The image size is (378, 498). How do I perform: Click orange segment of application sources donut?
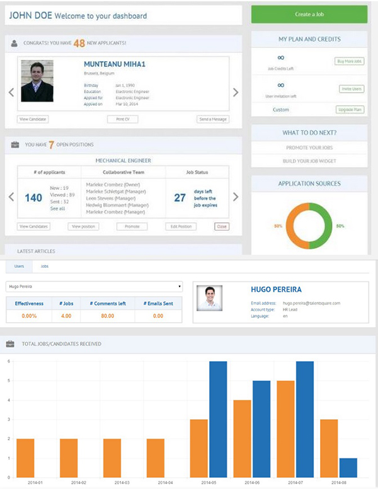pyautogui.click(x=291, y=225)
